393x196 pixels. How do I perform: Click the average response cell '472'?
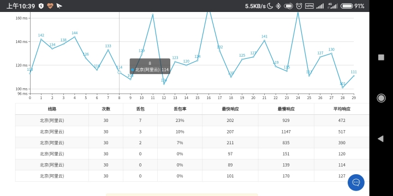(x=342, y=120)
